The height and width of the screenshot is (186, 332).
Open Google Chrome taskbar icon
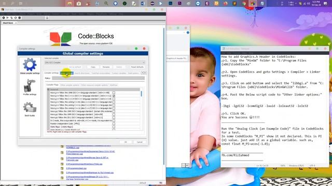tap(244, 4)
